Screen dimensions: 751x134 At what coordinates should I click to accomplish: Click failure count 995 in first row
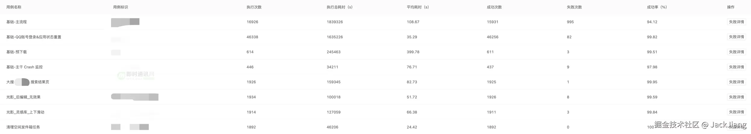[x=570, y=22]
